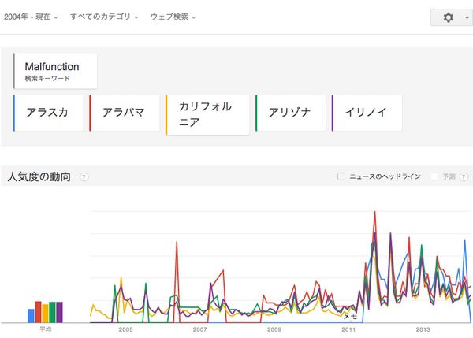Enable the ニュースのヘッドライン checkbox
473x338 pixels.
click(x=341, y=177)
